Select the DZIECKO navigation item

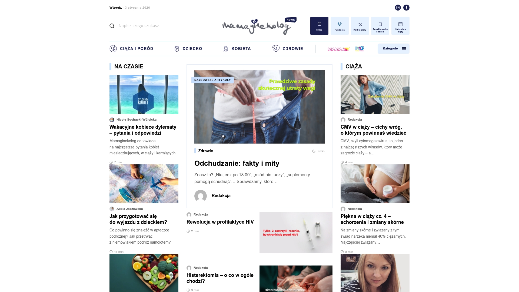pos(192,49)
